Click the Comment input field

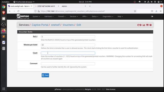(68, 64)
